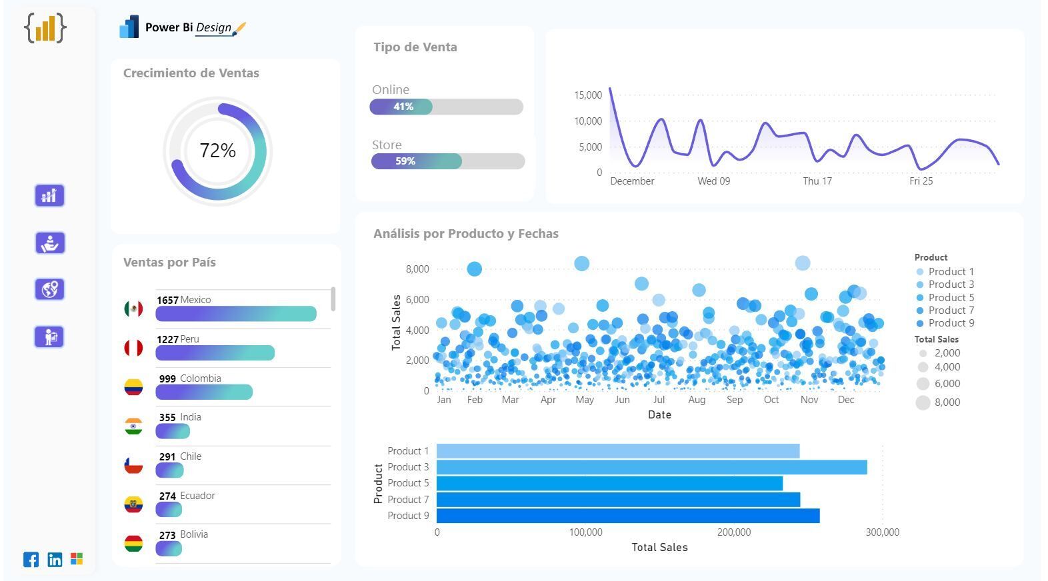Open the customer hand navigation icon
The image size is (1048, 581).
point(49,243)
